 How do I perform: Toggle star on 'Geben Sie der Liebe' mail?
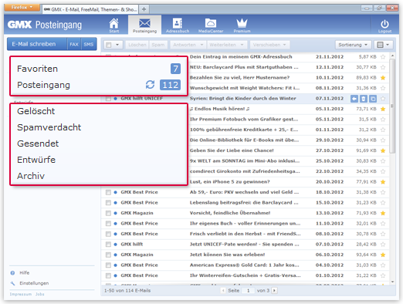(x=383, y=150)
